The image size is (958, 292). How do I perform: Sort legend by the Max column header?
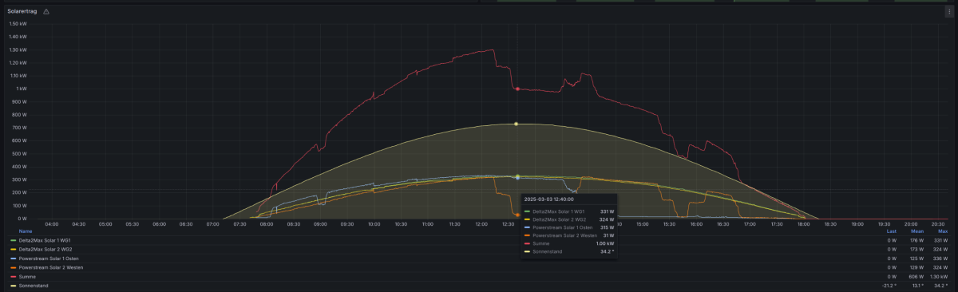point(942,231)
